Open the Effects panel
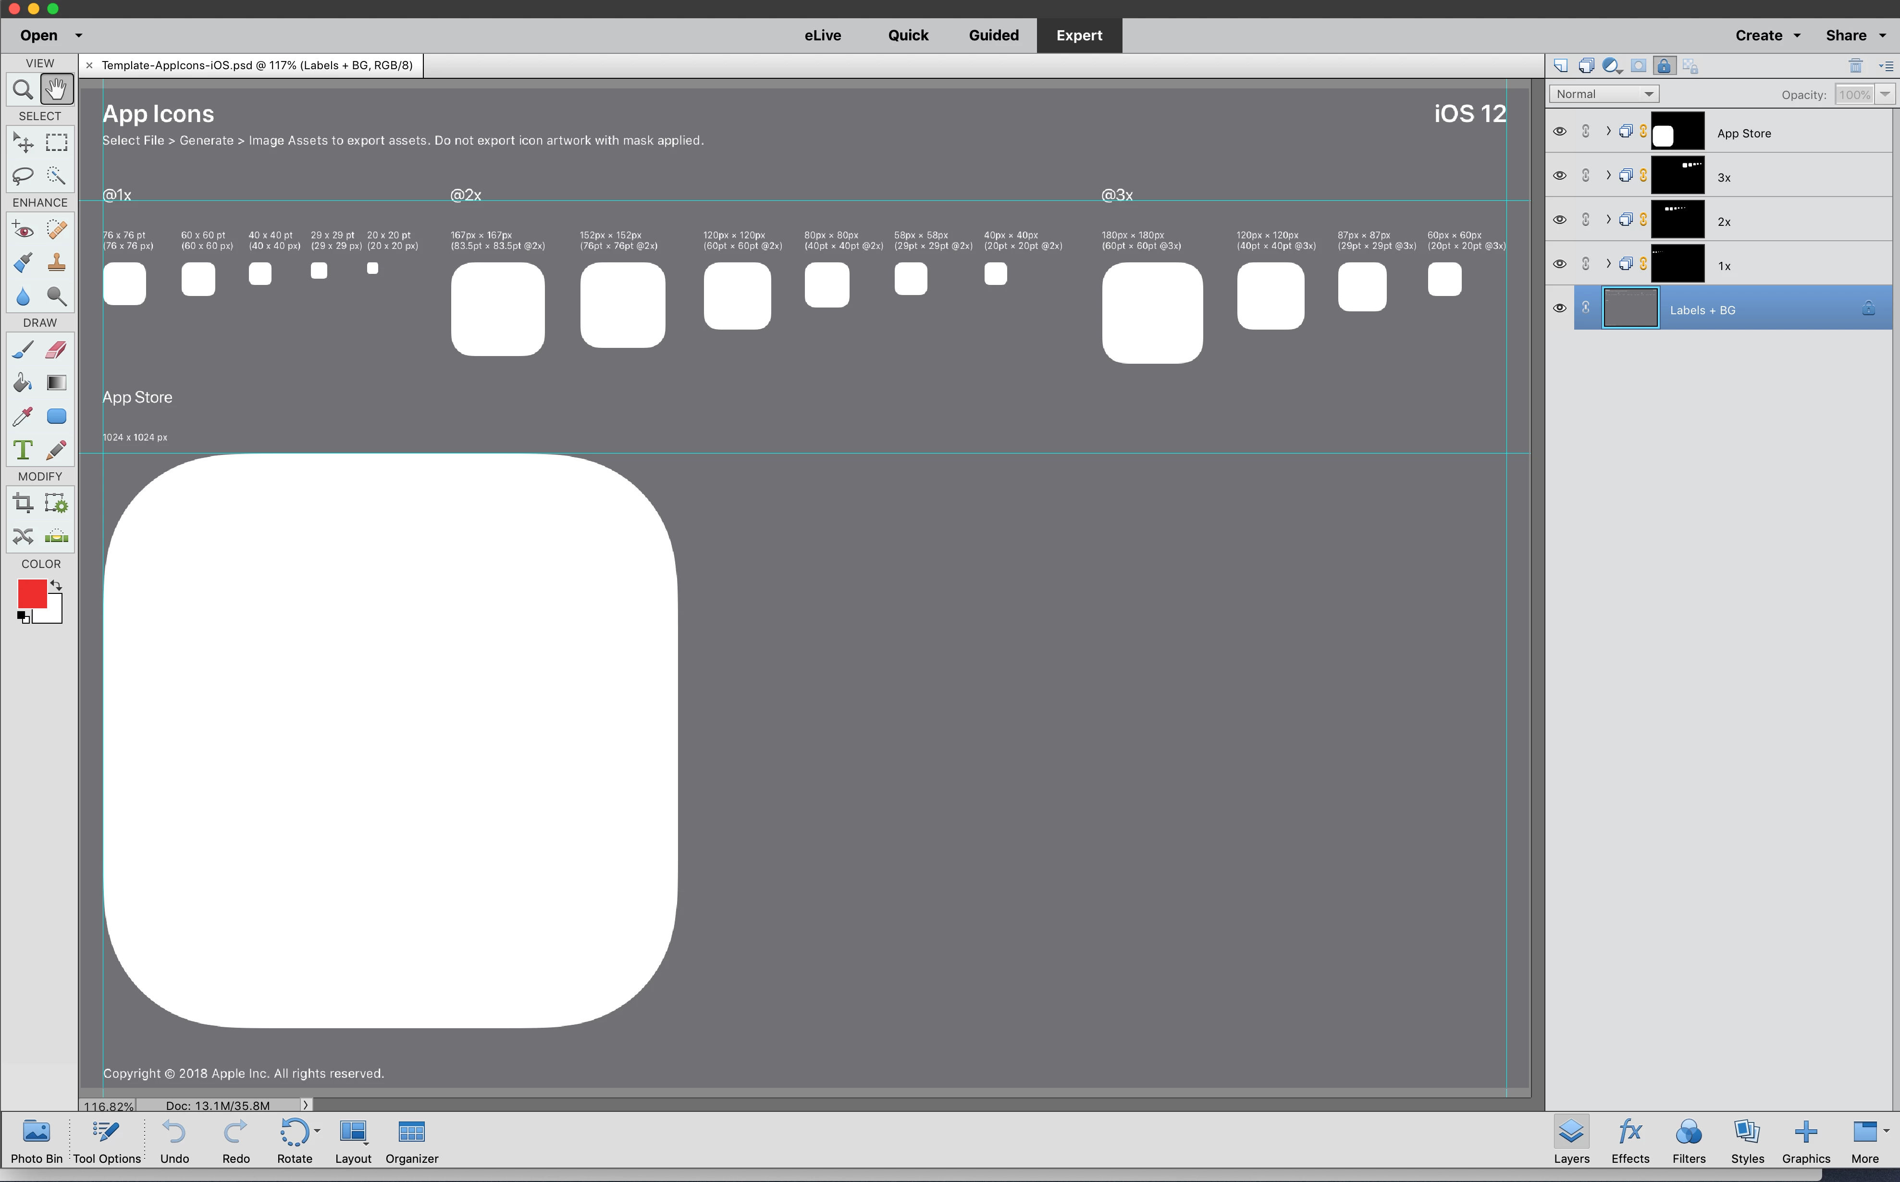Screen dimensions: 1900x1182 1629,1141
